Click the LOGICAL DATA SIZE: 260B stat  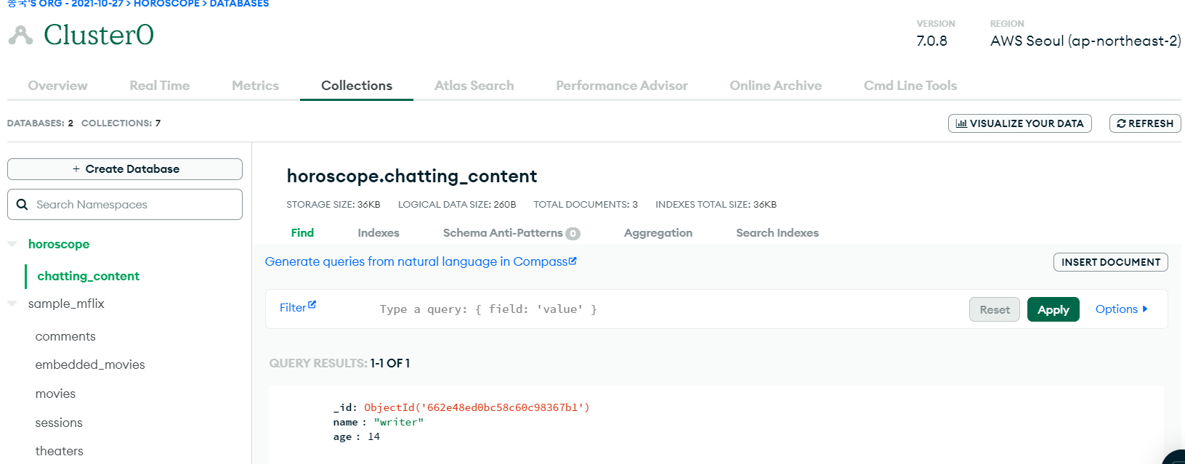coord(457,205)
